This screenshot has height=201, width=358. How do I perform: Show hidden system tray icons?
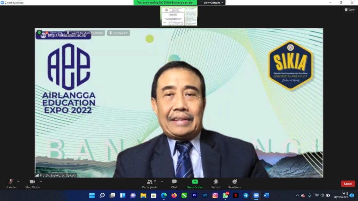pyautogui.click(x=297, y=195)
